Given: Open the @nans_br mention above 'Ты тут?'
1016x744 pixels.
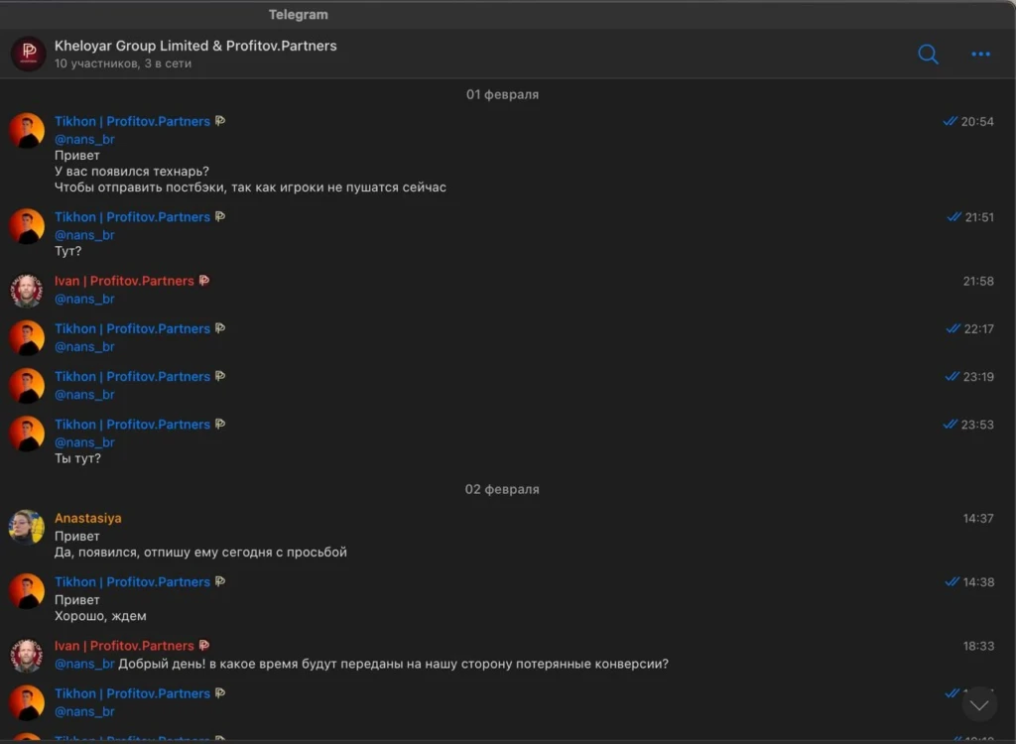Looking at the screenshot, I should (85, 442).
